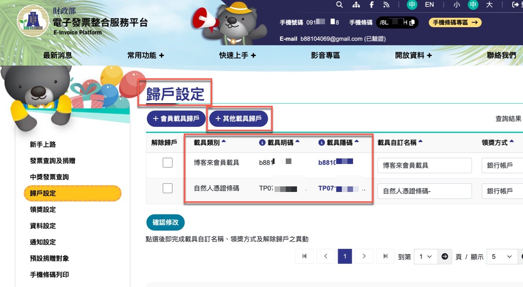Click the verified E-mail address text

point(343,39)
